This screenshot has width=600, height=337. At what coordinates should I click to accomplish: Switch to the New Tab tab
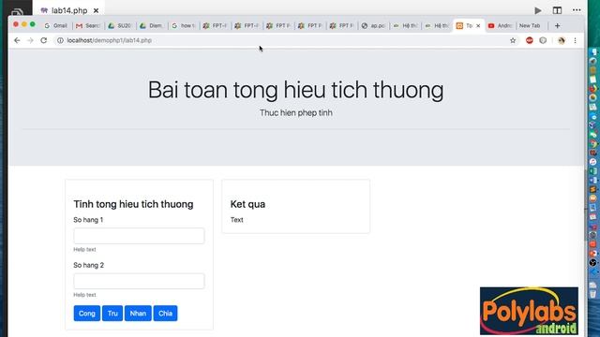pos(530,25)
